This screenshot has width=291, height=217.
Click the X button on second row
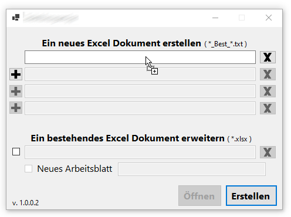(268, 74)
